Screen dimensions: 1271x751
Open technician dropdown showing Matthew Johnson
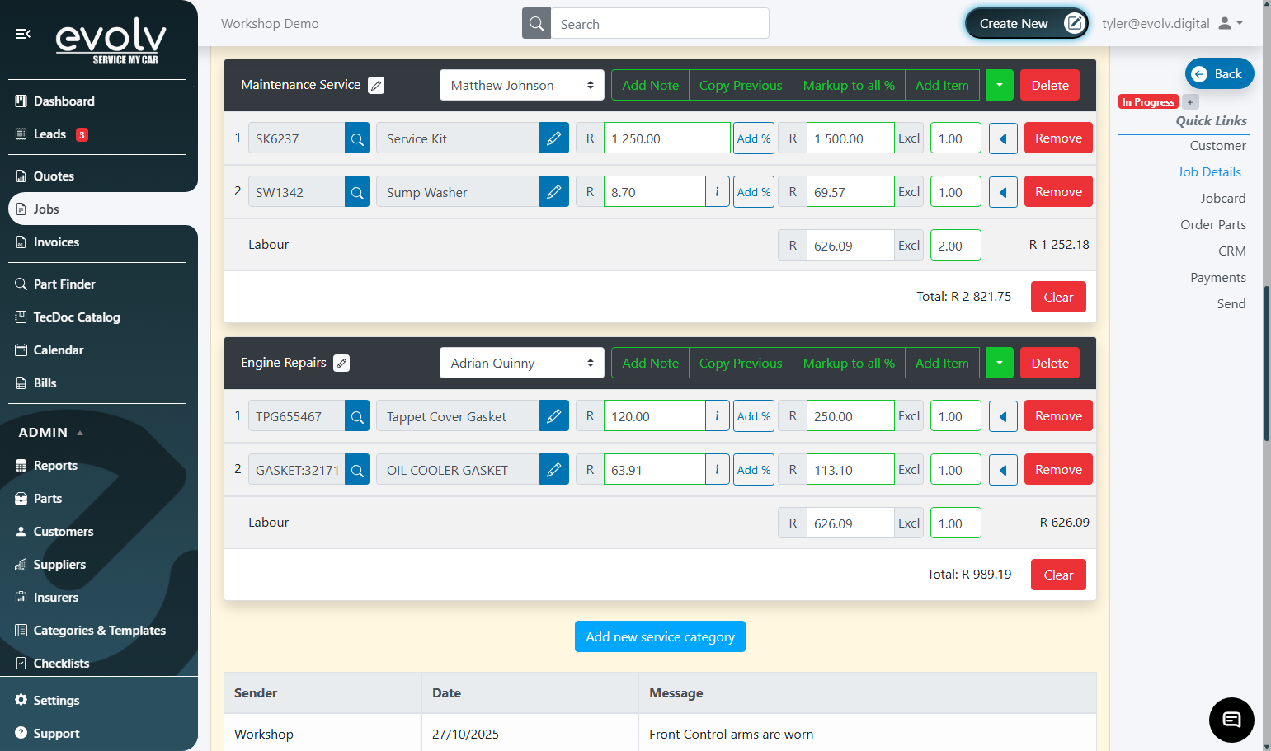[x=522, y=85]
